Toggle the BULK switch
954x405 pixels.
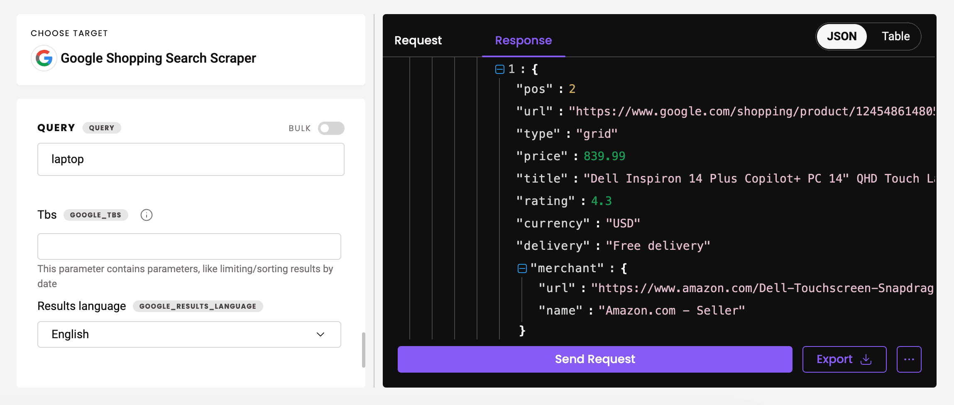coord(331,128)
